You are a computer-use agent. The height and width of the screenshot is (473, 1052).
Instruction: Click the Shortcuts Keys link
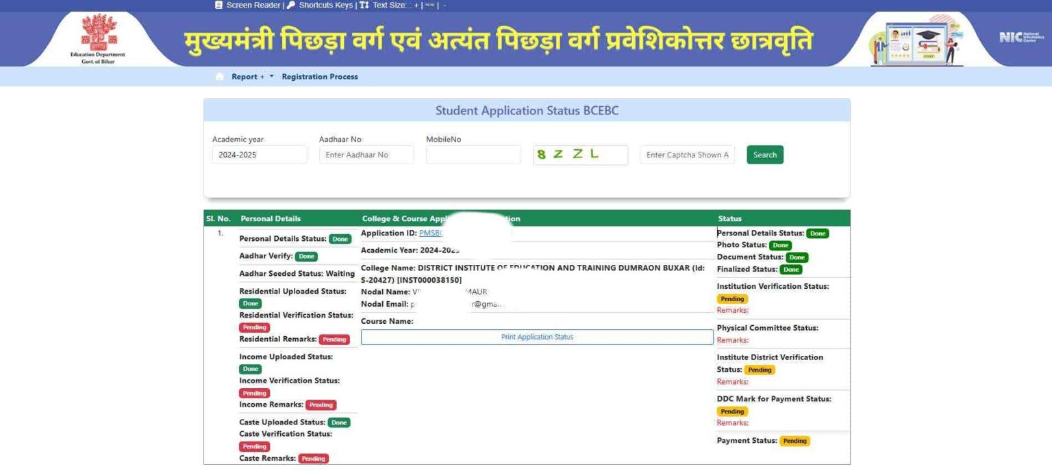coord(325,5)
